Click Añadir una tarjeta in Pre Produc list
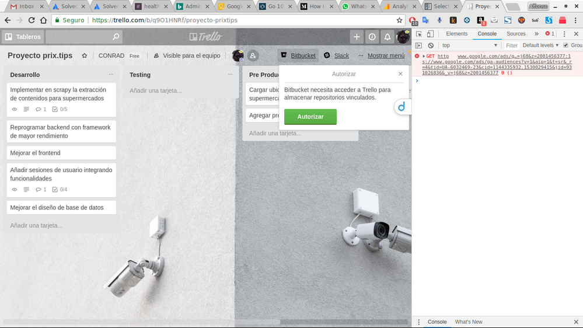 coord(275,133)
